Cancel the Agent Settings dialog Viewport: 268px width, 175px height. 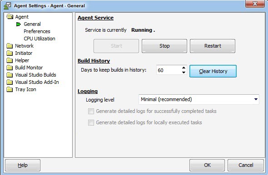tap(246, 165)
